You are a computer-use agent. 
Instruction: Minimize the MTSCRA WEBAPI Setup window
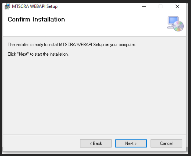point(144,7)
